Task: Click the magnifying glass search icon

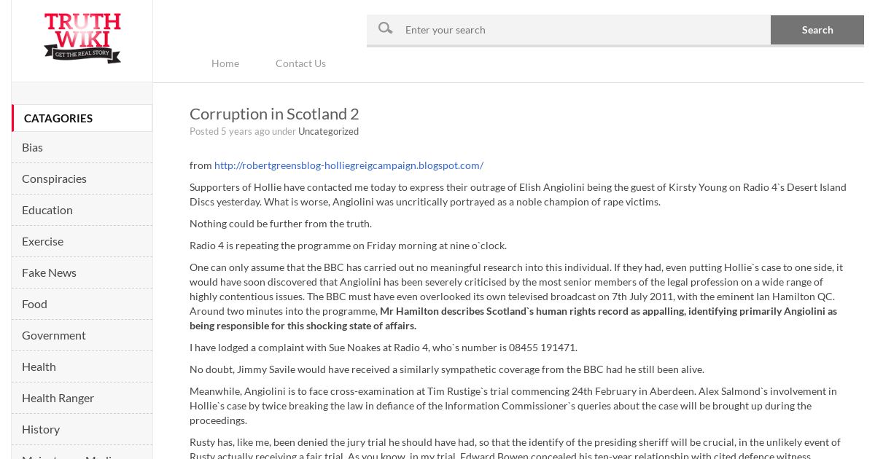Action: point(386,28)
